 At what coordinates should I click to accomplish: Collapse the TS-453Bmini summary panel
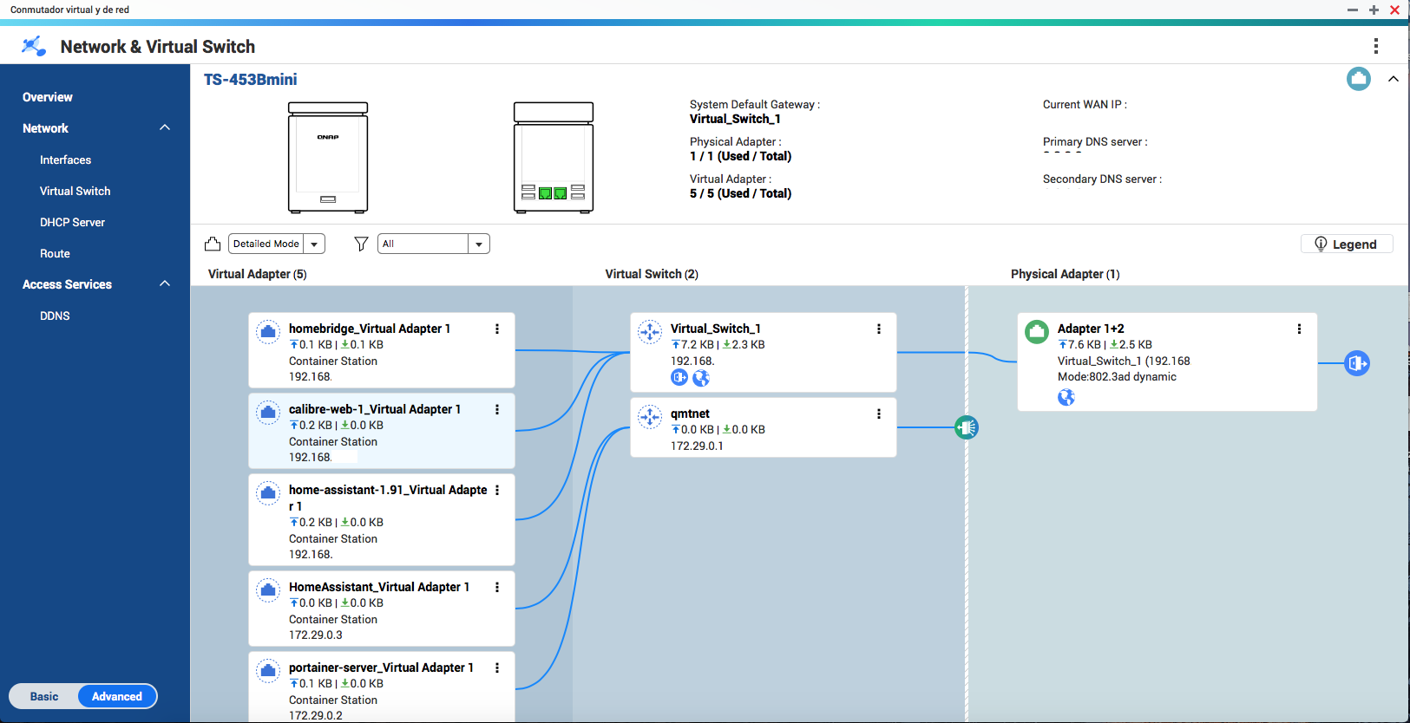[1394, 79]
